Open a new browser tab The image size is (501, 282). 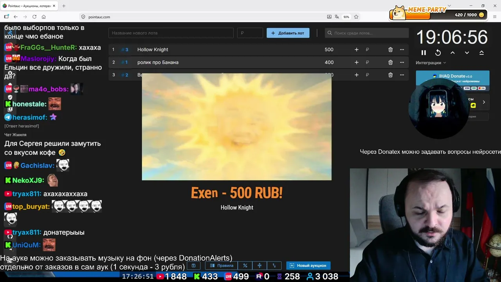coord(64,6)
